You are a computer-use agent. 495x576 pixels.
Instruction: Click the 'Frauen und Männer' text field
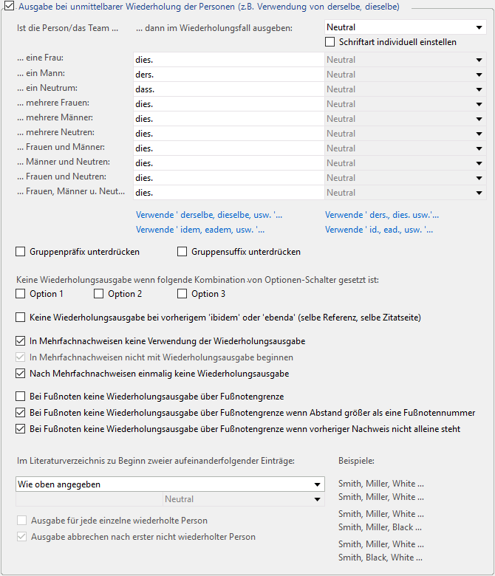tap(229, 148)
